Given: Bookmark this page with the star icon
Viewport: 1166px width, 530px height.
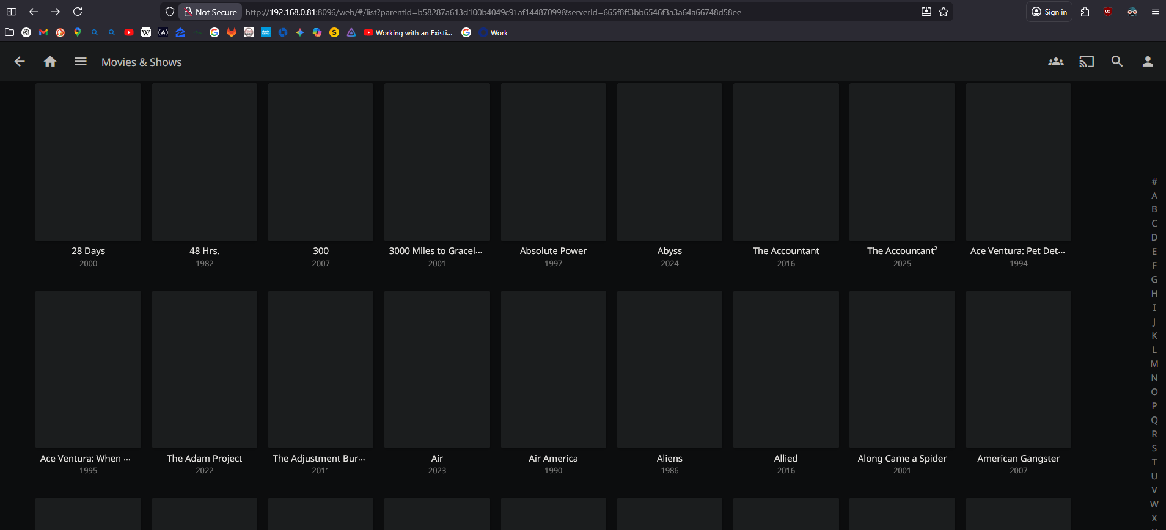Looking at the screenshot, I should (944, 12).
